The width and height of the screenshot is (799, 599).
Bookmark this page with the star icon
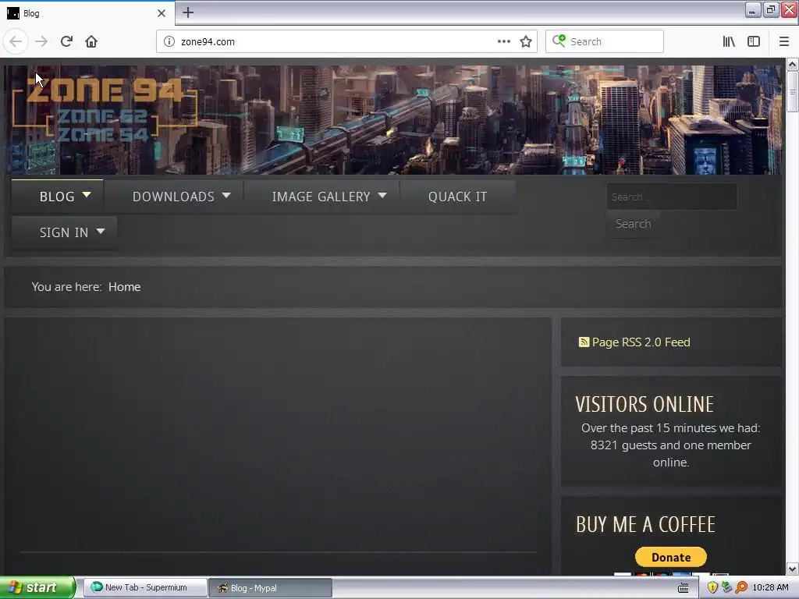pos(526,41)
